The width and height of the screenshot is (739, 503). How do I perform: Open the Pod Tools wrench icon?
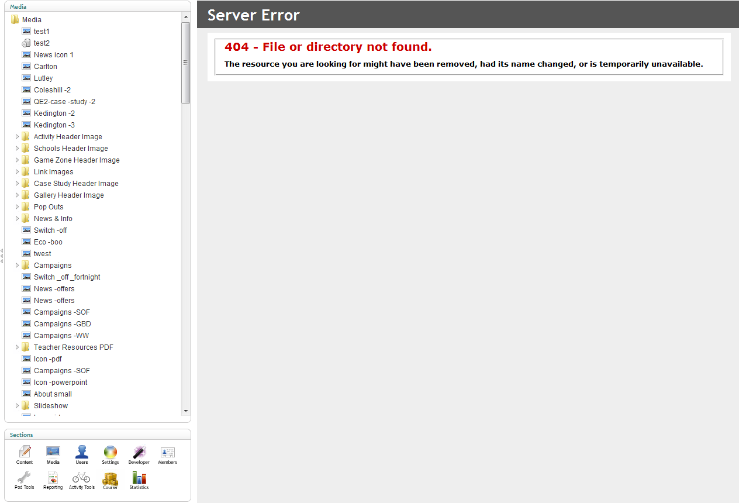pyautogui.click(x=25, y=477)
